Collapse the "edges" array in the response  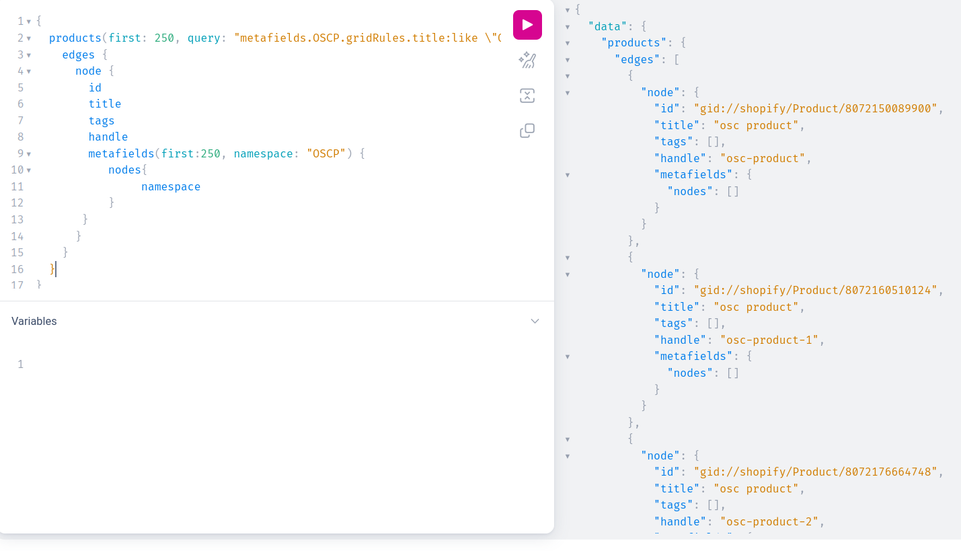pyautogui.click(x=568, y=59)
